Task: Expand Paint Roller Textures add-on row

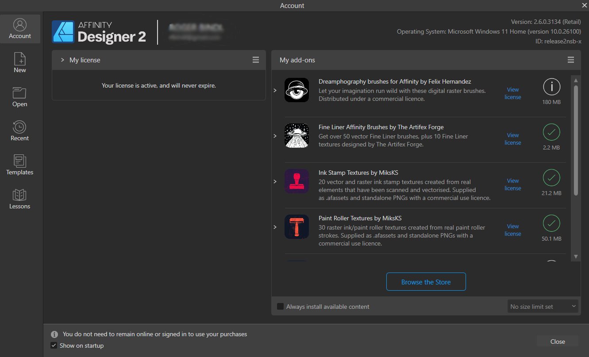Action: pyautogui.click(x=275, y=227)
